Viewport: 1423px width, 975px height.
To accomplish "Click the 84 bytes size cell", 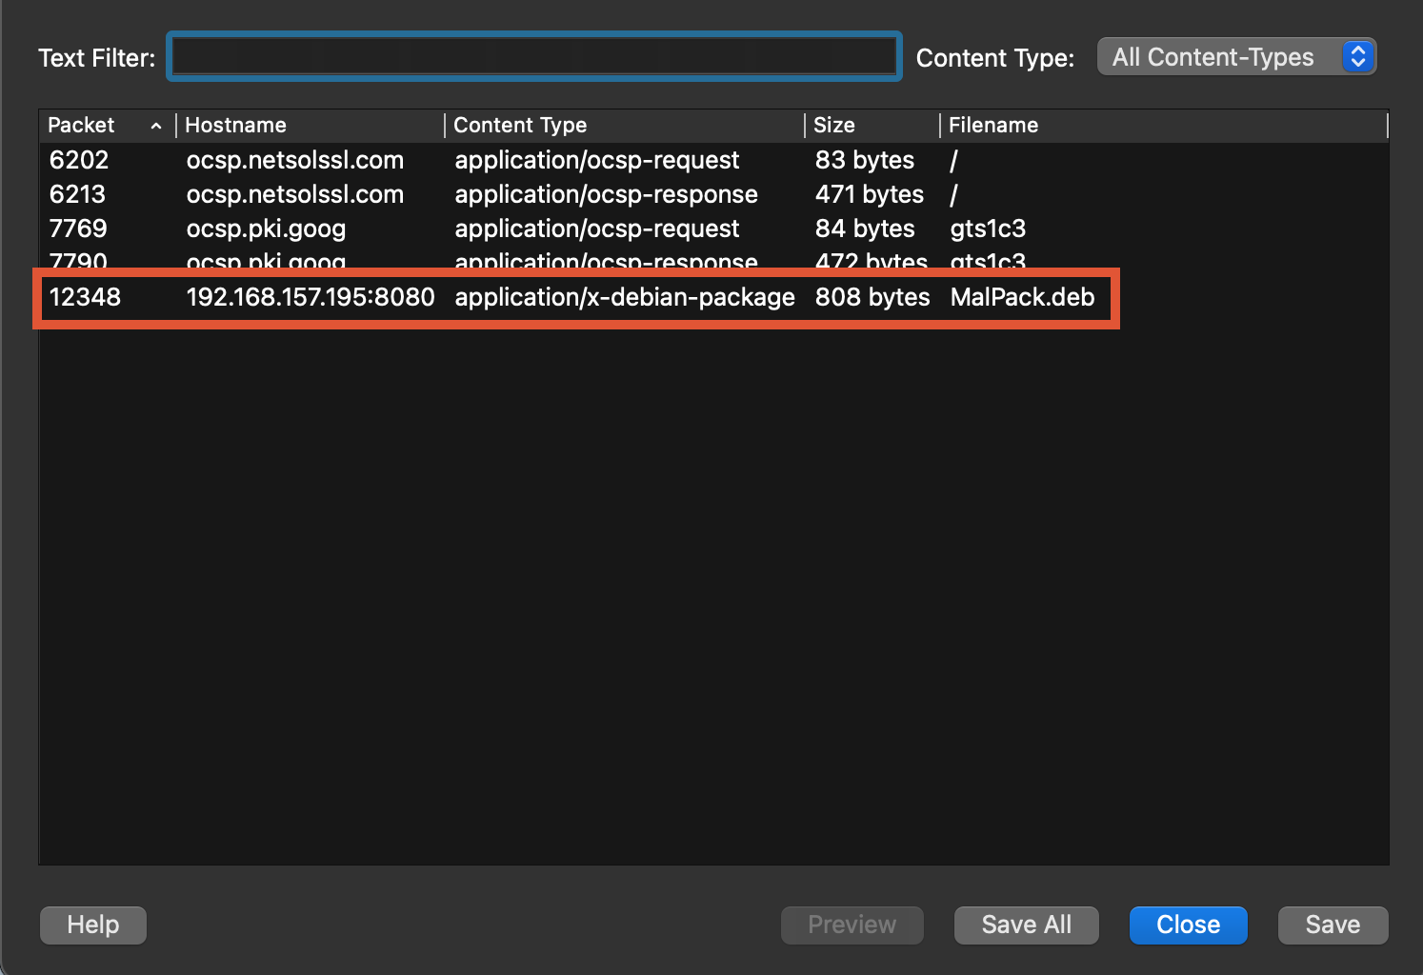I will [865, 229].
